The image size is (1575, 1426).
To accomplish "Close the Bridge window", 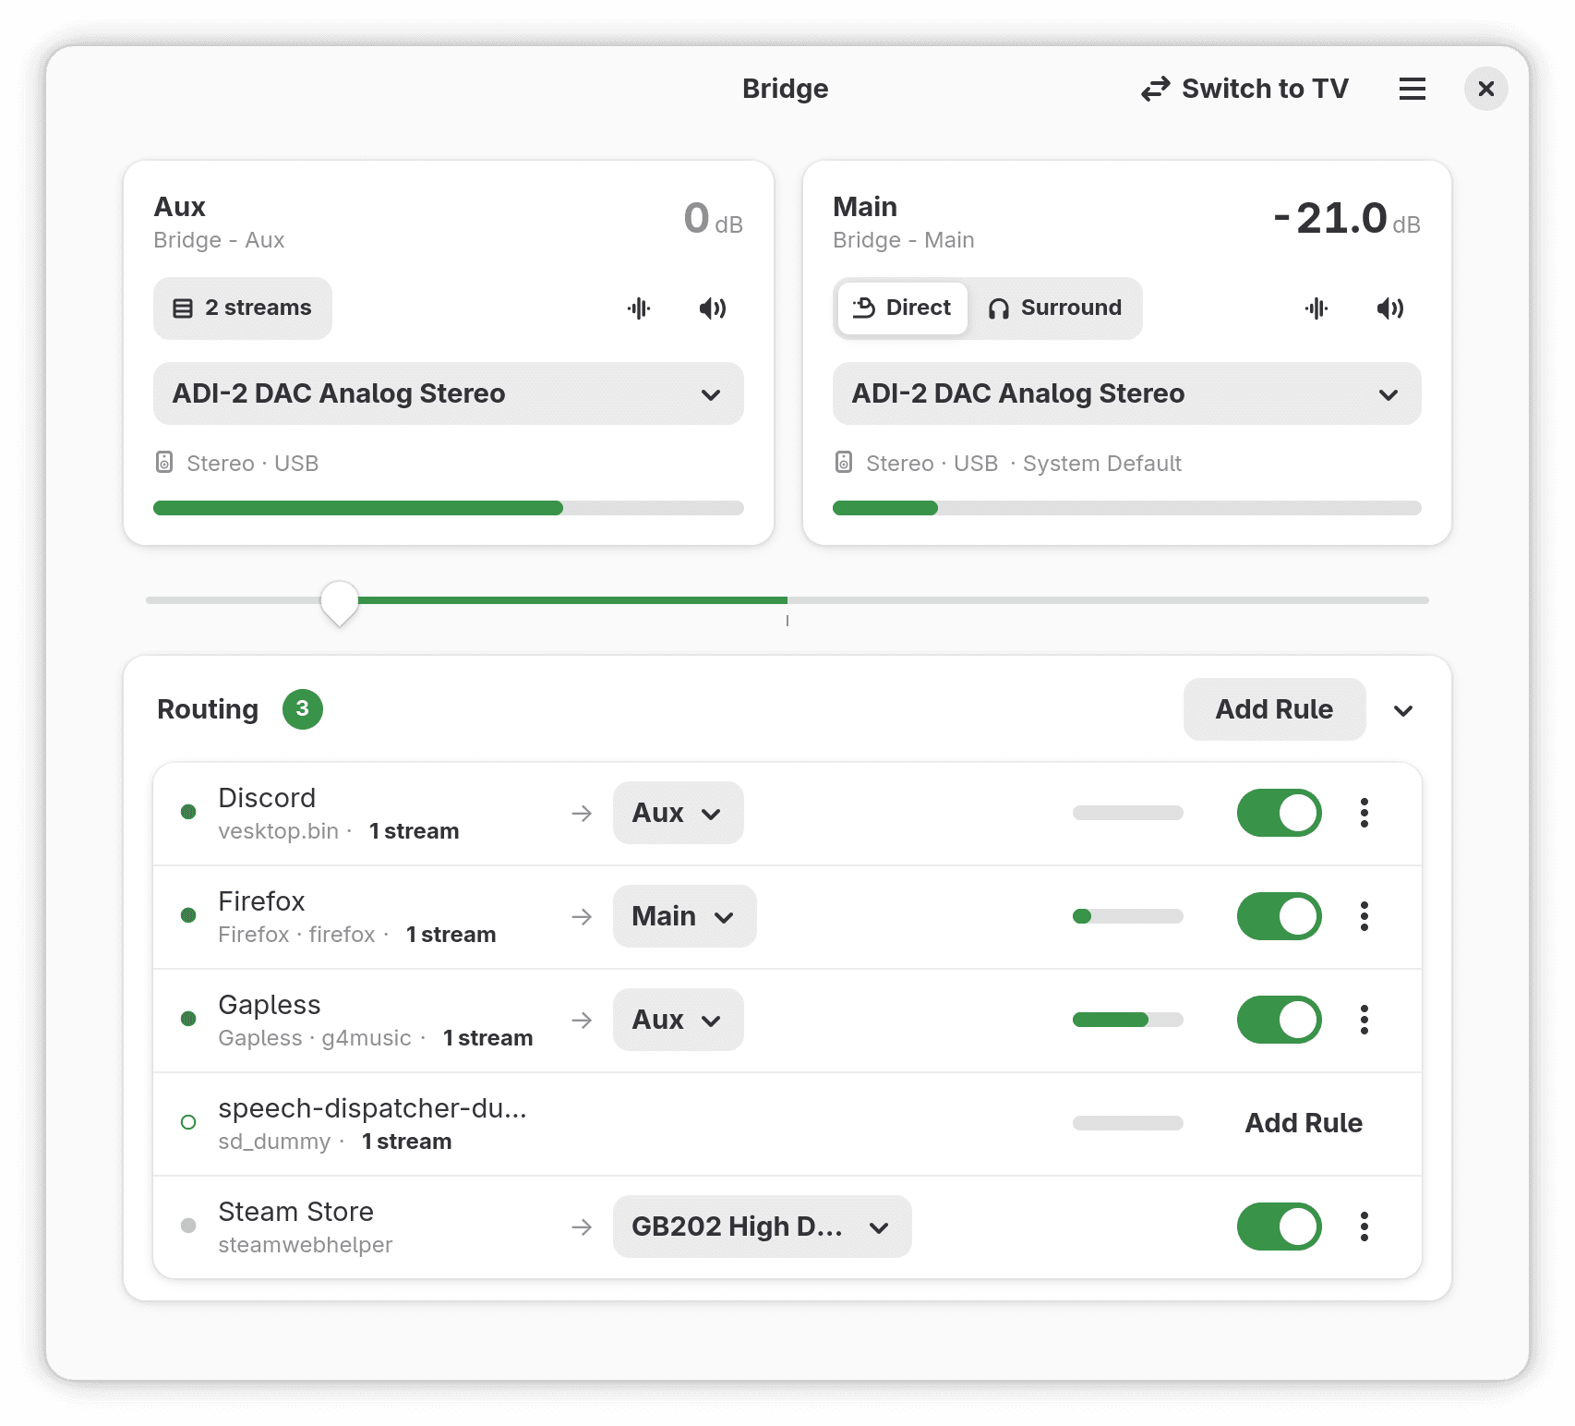I will point(1485,89).
